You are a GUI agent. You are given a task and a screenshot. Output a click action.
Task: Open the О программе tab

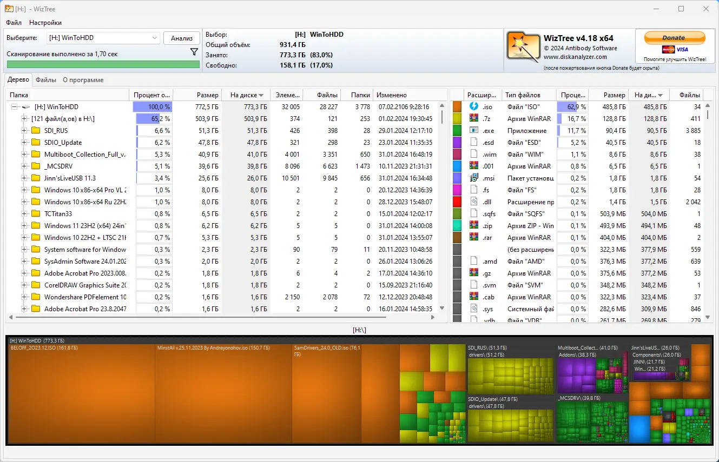(83, 80)
